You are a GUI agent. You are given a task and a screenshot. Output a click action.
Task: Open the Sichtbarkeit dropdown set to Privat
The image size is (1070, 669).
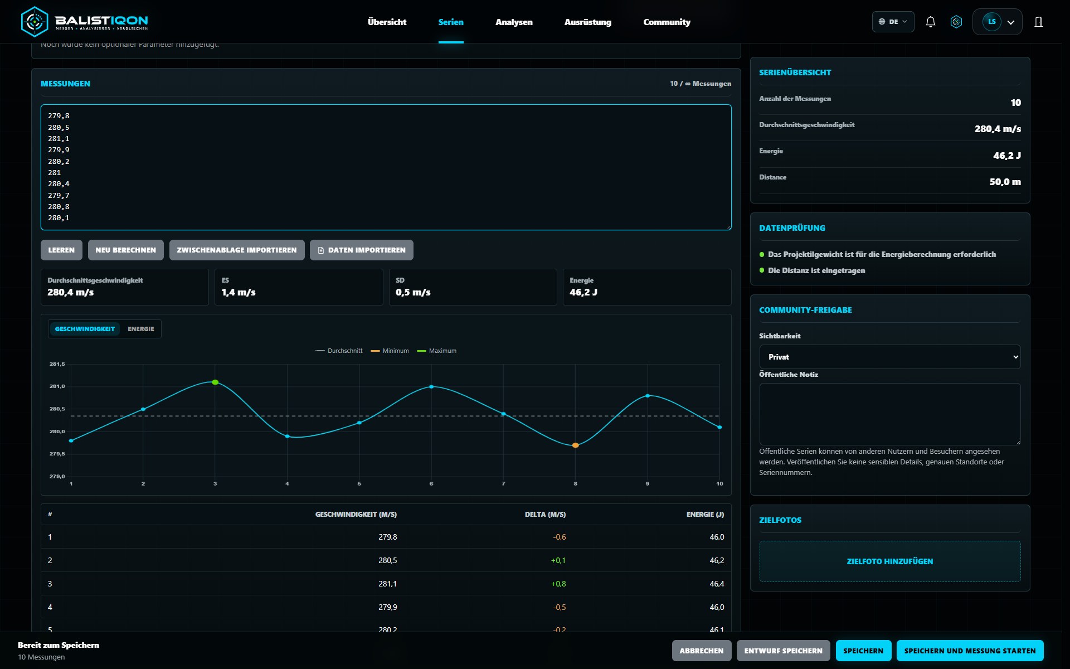(x=889, y=357)
